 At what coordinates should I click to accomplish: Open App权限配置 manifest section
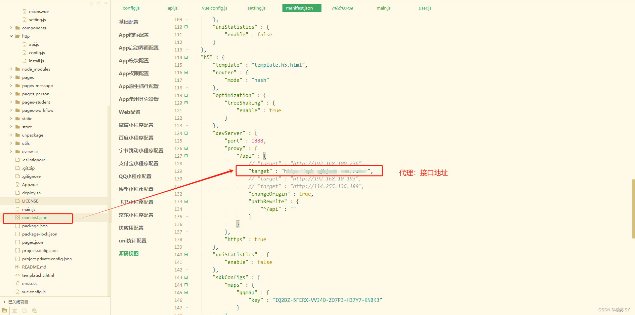point(134,73)
